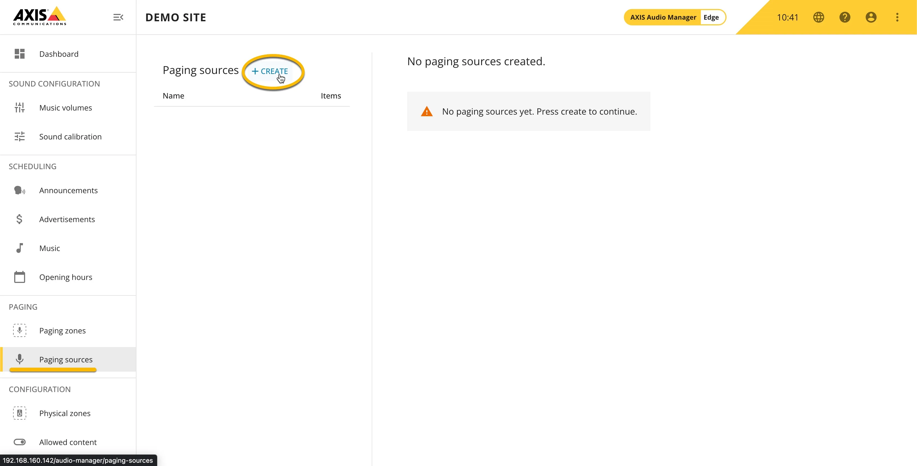Click the orange warning triangle icon
This screenshot has height=466, width=917.
tap(427, 111)
